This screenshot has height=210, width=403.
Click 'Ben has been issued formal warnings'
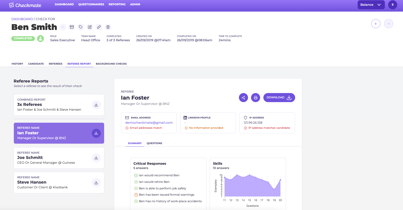167,195
